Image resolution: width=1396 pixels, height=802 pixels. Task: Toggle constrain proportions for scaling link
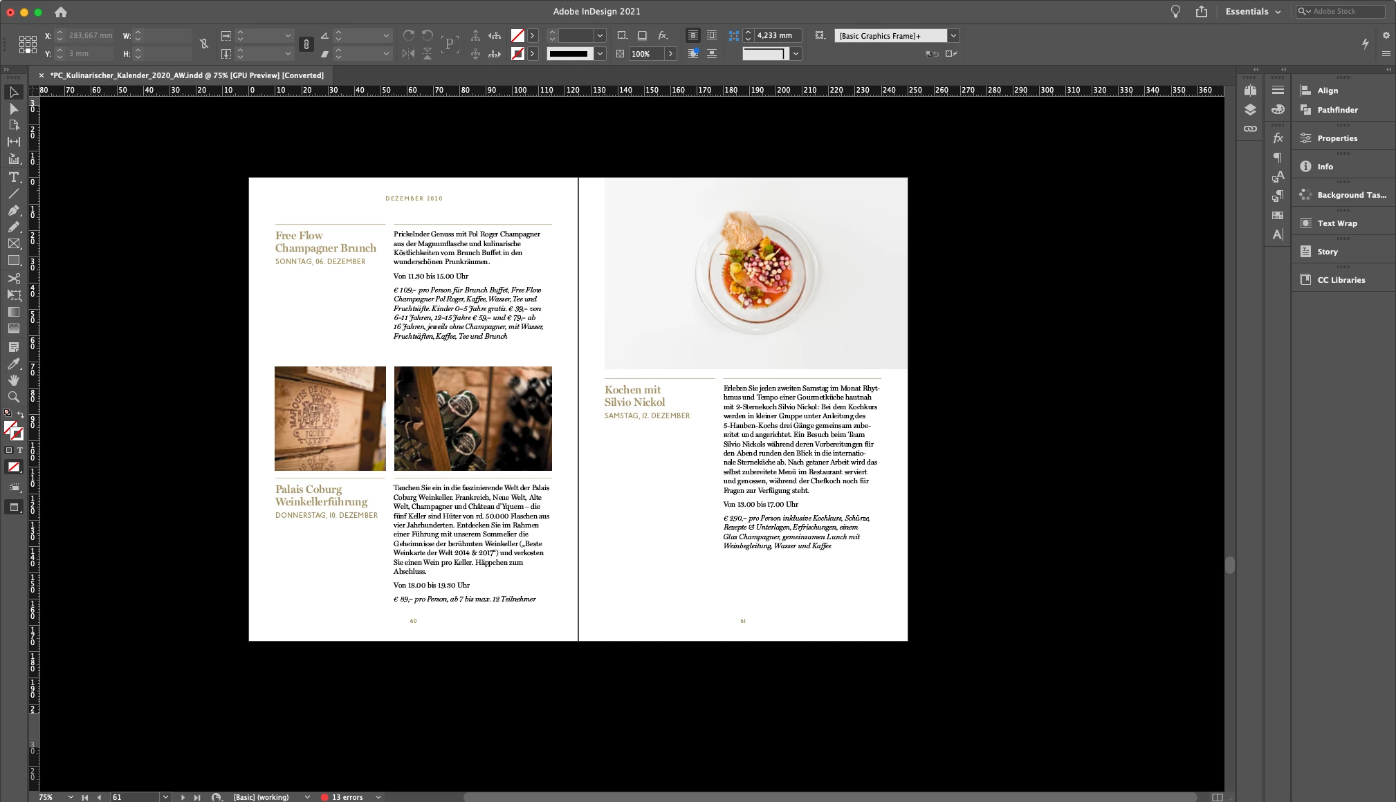tap(306, 44)
